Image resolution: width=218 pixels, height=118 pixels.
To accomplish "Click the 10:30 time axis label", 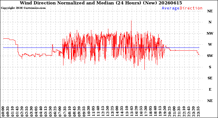I will click(x=89, y=112).
